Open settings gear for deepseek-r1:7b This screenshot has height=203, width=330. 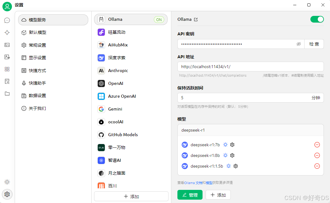(232, 145)
